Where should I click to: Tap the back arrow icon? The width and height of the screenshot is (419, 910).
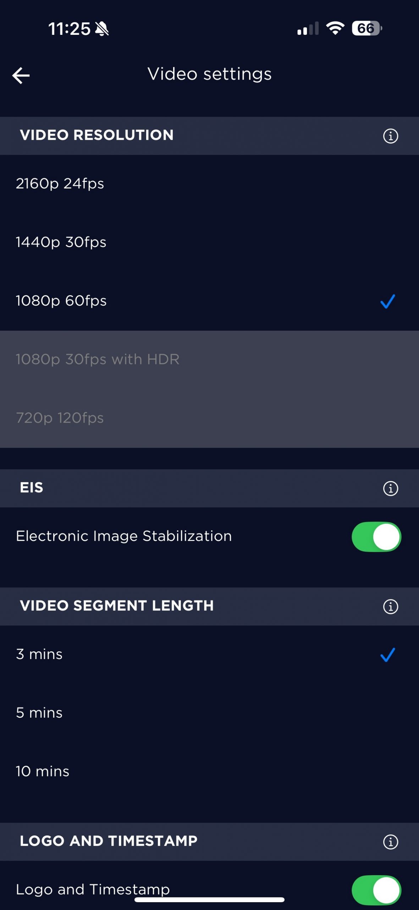coord(21,75)
